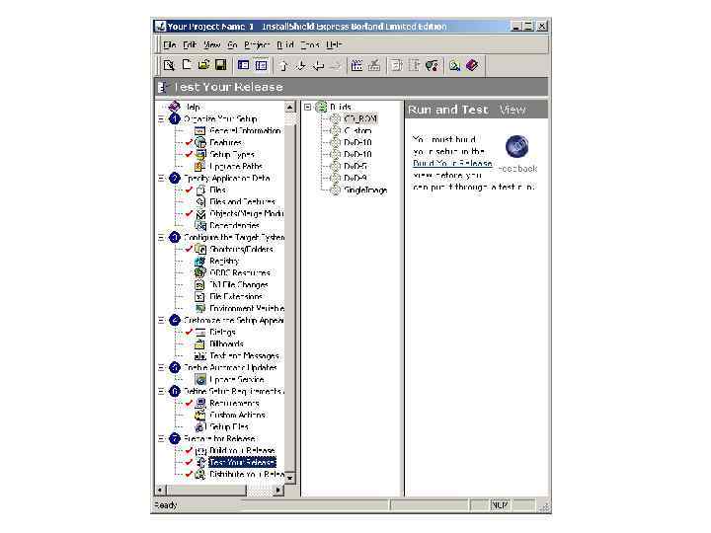Collapse the Builds tree node
Screen dimensions: 711x533
(308, 107)
